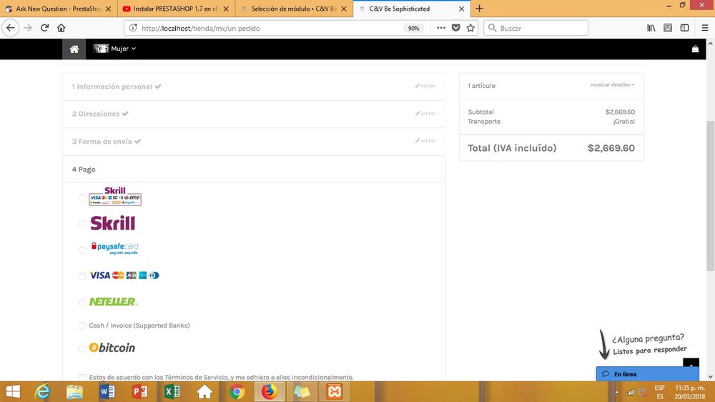This screenshot has height=402, width=715.
Task: Click the 90% zoom level indicator
Action: (413, 29)
